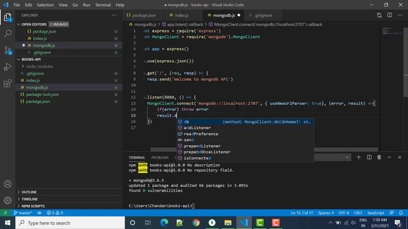Maximize the terminal panel with up chevron
This screenshot has height=229, width=408.
click(x=390, y=157)
